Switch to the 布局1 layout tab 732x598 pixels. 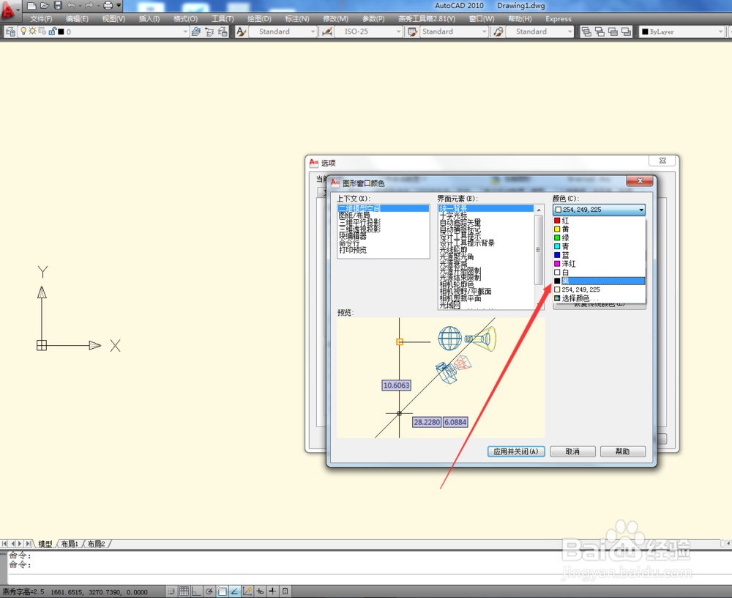coord(70,544)
